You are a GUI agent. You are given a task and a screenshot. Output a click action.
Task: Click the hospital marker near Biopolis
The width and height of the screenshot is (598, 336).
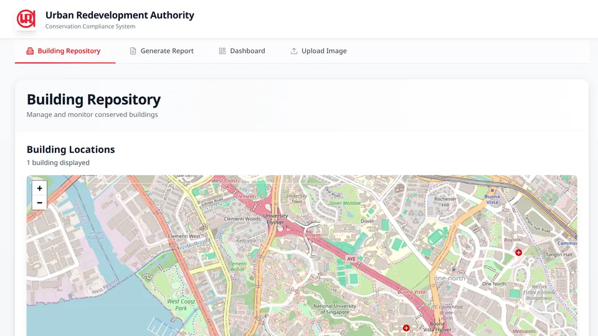click(518, 253)
